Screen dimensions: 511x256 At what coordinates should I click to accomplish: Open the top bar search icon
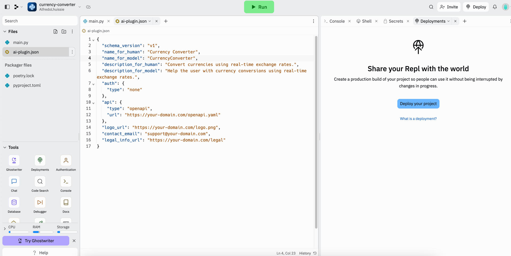431,7
